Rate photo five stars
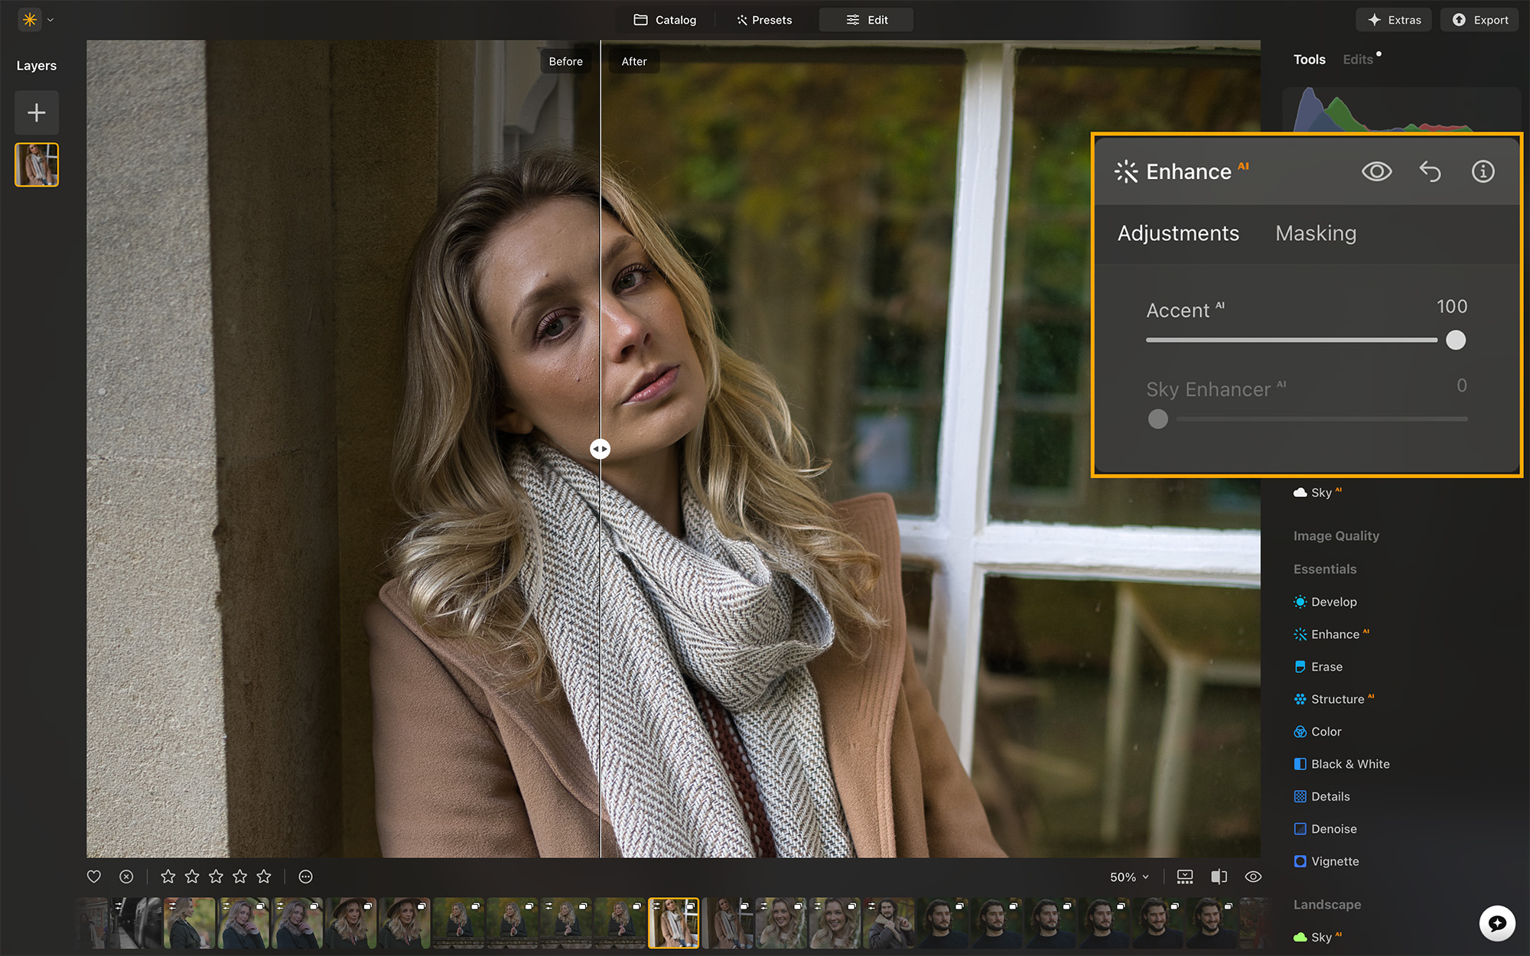The width and height of the screenshot is (1530, 956). 264,876
